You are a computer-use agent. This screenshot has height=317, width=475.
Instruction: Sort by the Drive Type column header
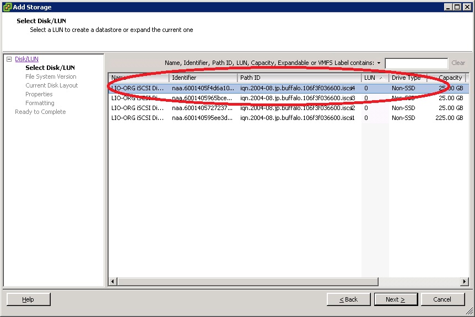(407, 78)
